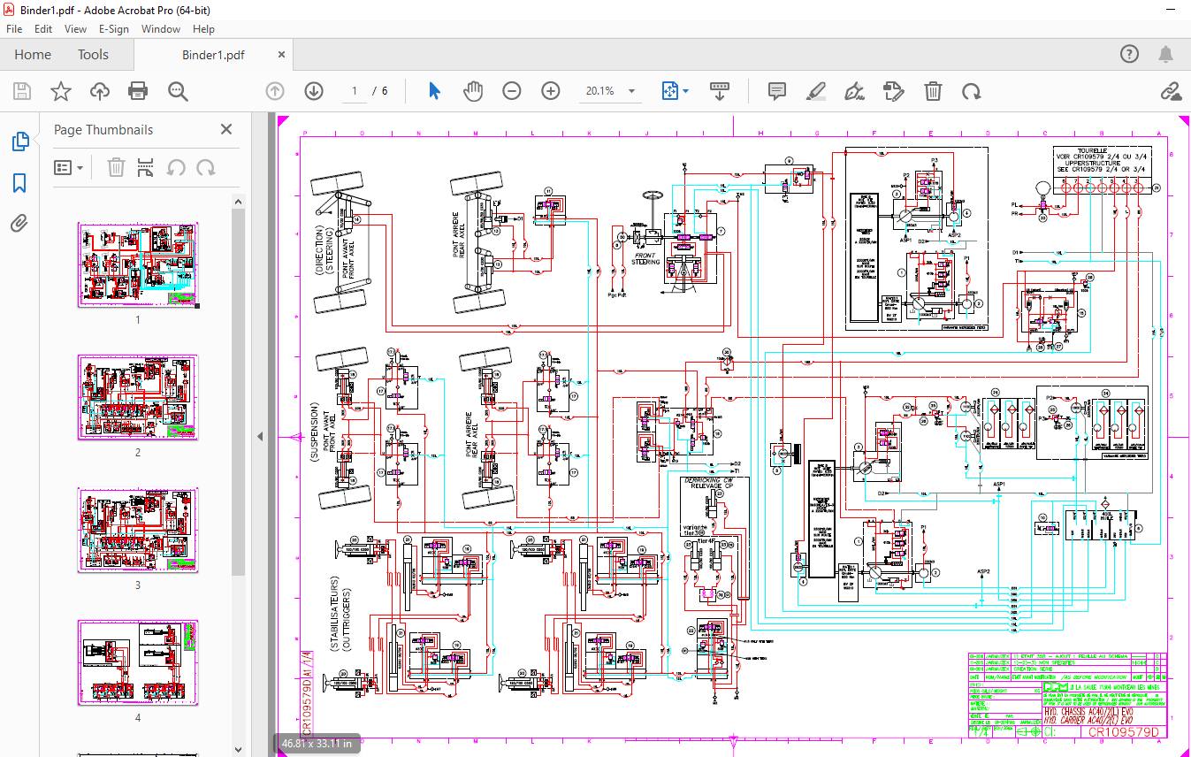
Task: Open notifications with the bell icon
Action: coord(1167,54)
